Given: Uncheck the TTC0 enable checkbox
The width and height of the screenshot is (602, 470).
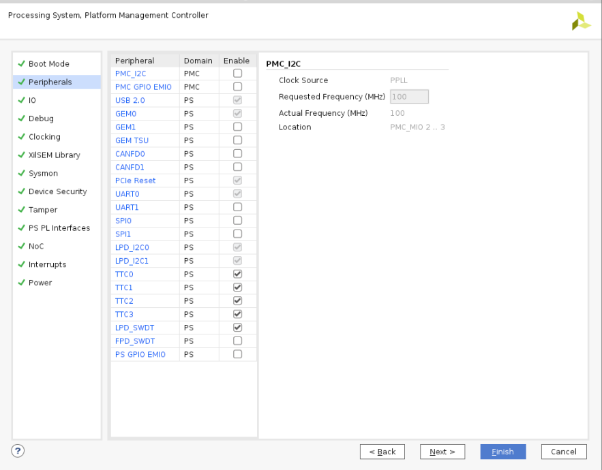Looking at the screenshot, I should pyautogui.click(x=237, y=274).
